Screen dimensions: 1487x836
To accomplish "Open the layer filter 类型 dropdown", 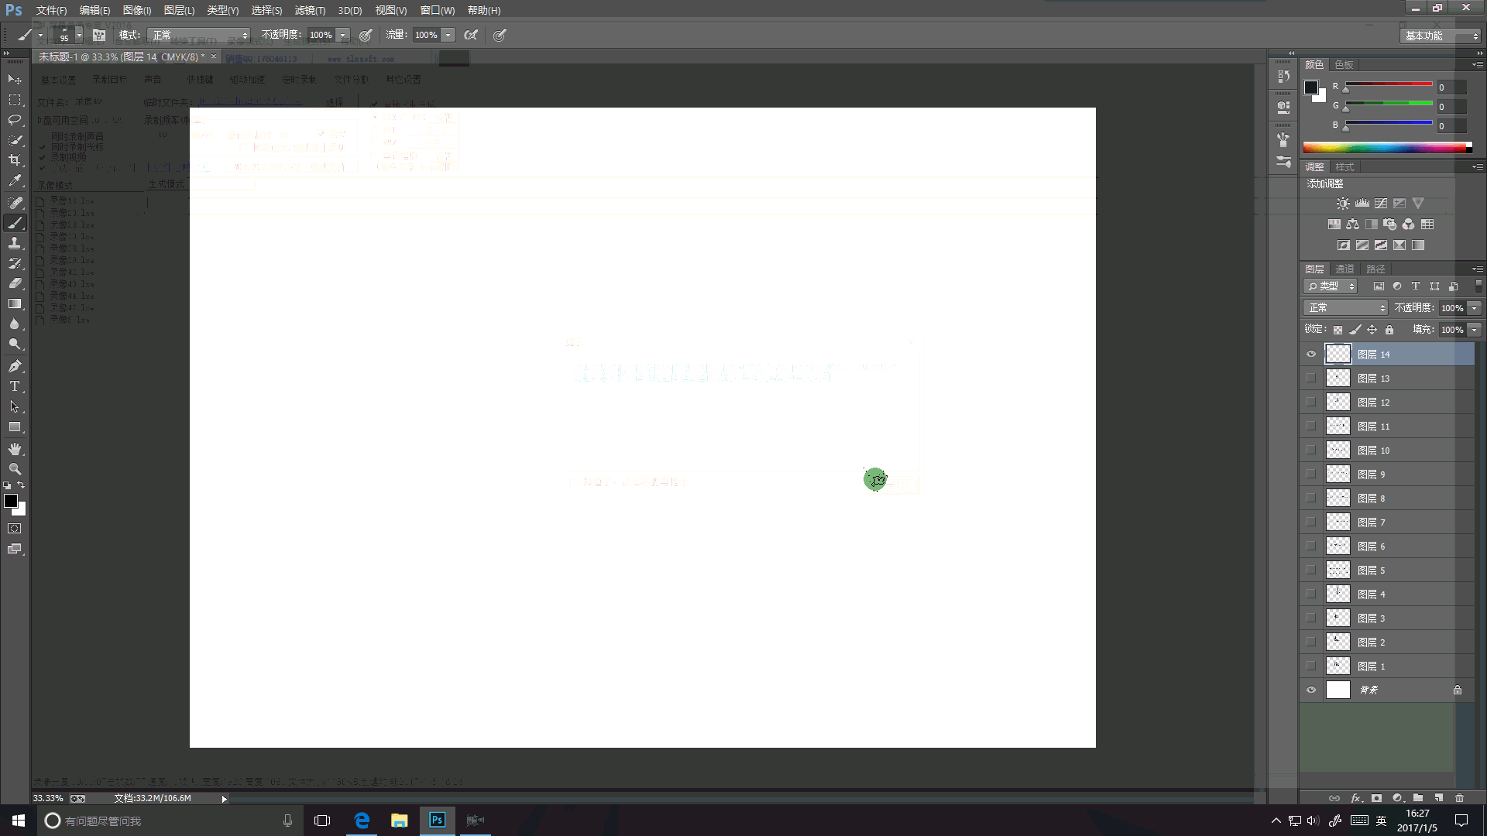I will click(1331, 286).
